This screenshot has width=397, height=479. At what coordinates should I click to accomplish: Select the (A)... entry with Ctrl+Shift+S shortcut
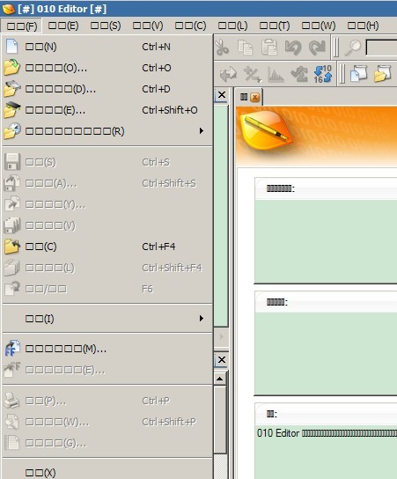coord(107,183)
